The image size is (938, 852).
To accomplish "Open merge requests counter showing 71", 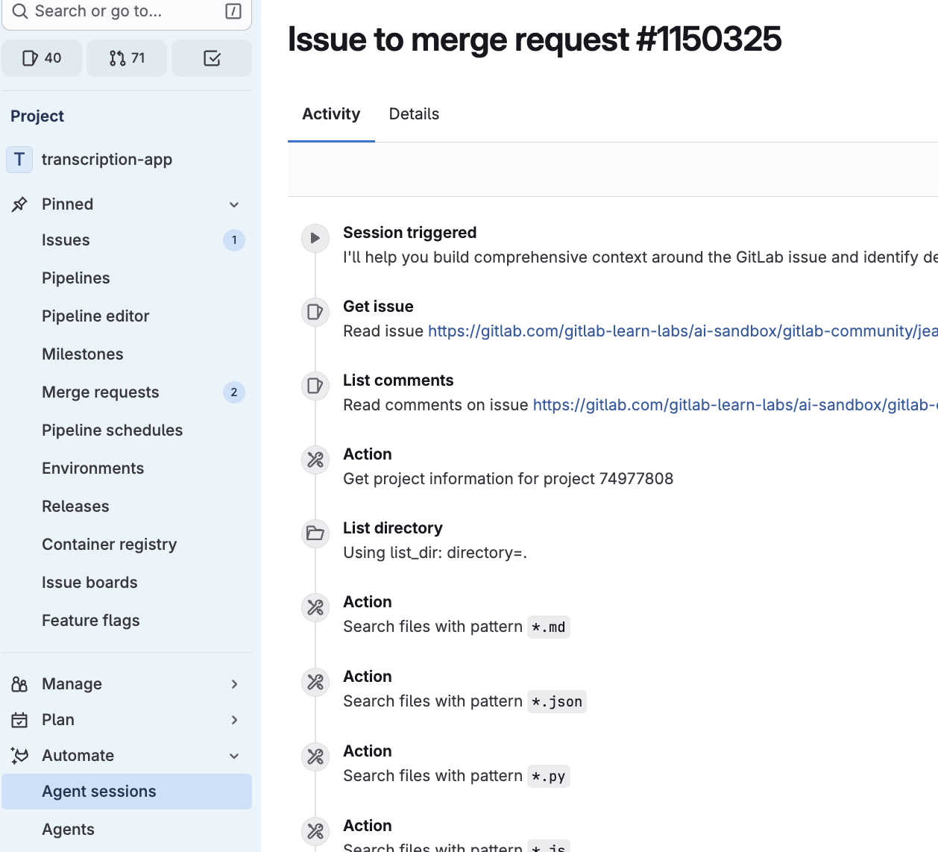I will tap(127, 58).
